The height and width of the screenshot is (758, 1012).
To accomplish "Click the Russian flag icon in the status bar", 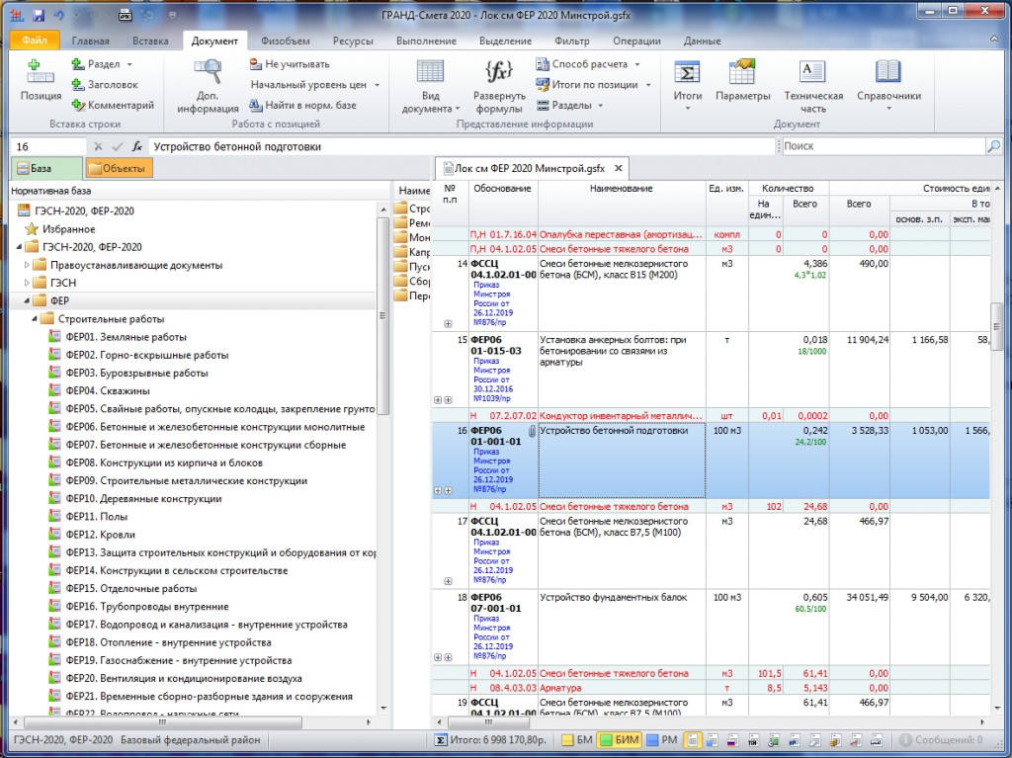I will pos(732,740).
